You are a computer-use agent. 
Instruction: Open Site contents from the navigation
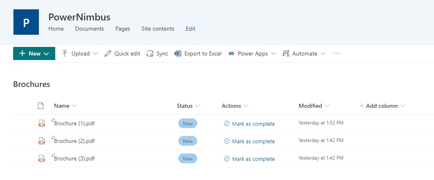[157, 29]
